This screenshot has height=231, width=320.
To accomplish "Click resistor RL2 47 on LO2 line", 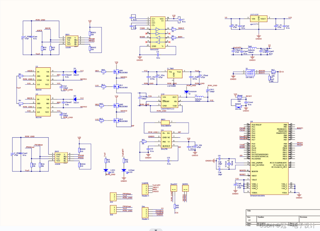I will 101,120.
